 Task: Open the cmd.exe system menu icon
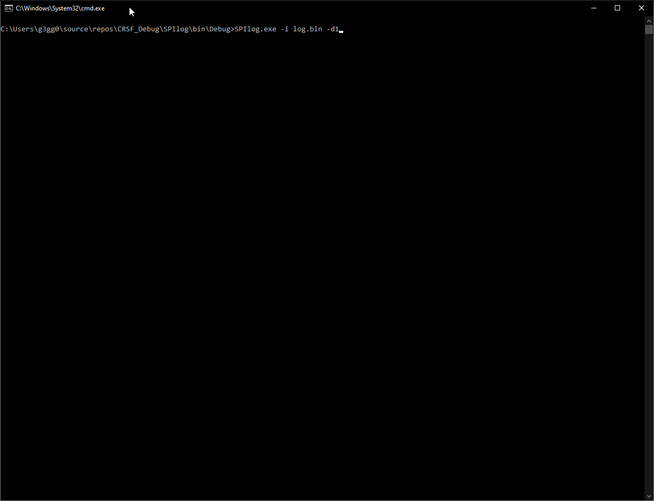point(8,8)
